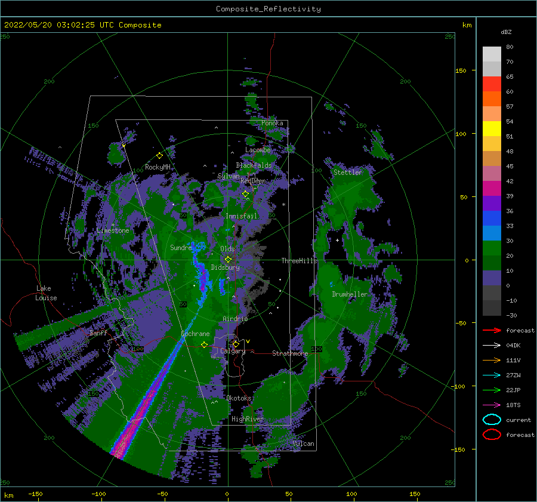This screenshot has width=537, height=502.
Task: Click the Composite_Reflectivity title text
Action: coord(268,9)
